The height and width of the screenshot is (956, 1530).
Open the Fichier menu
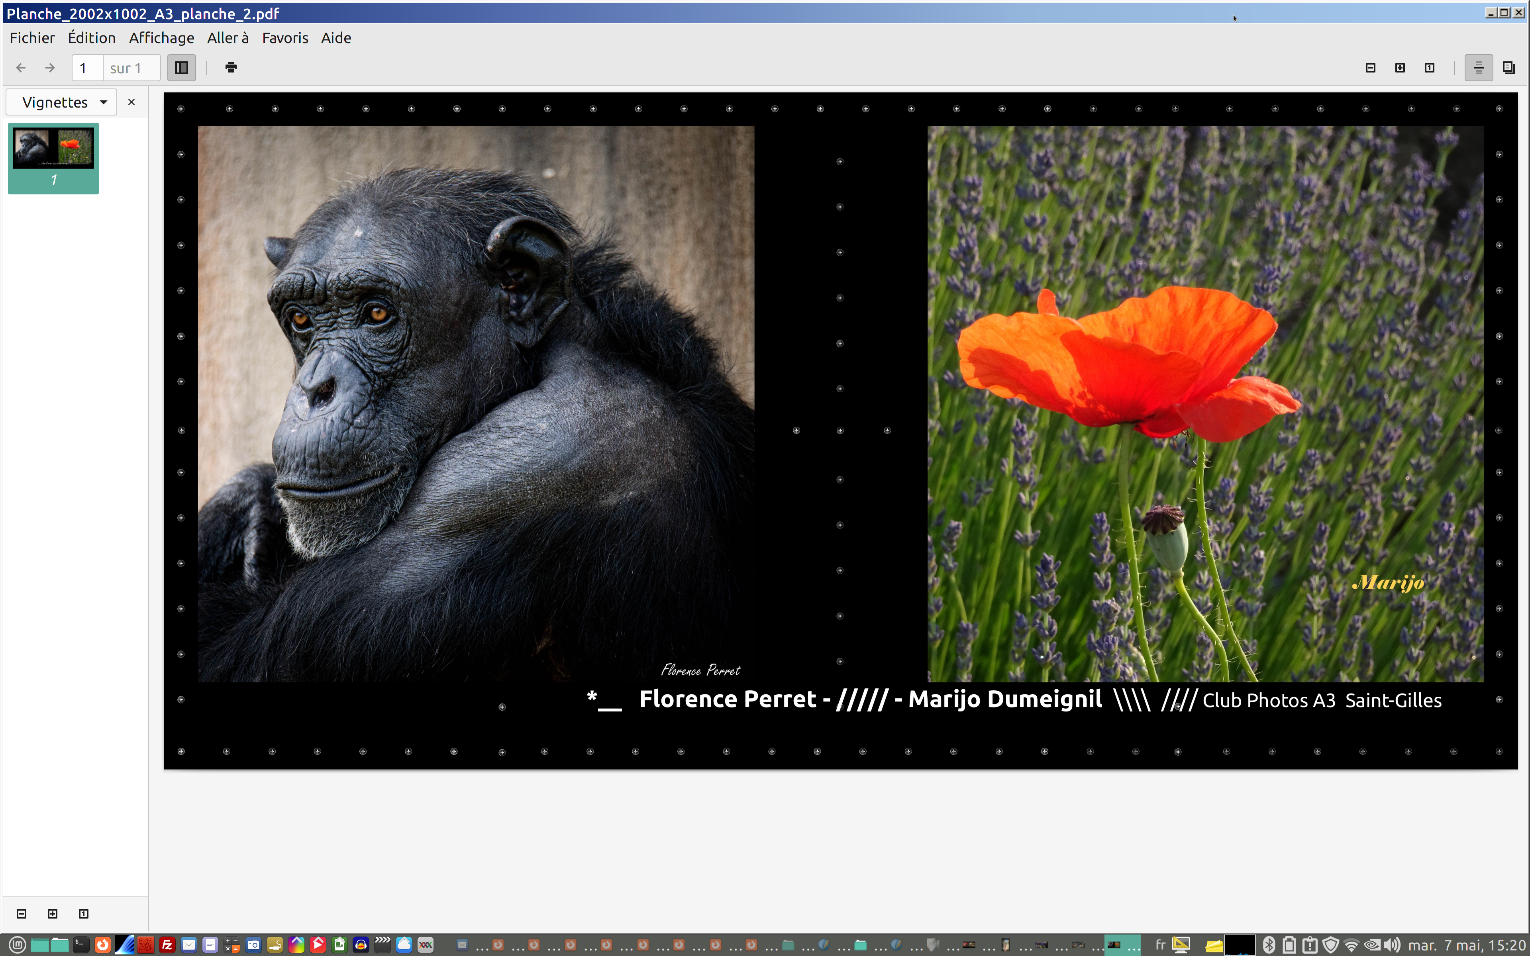coord(32,38)
